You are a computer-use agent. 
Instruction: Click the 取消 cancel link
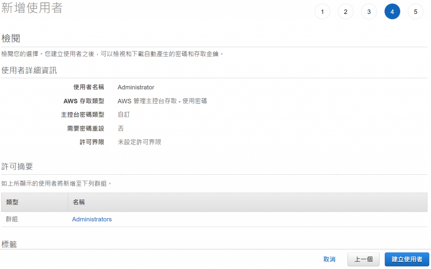(x=329, y=259)
